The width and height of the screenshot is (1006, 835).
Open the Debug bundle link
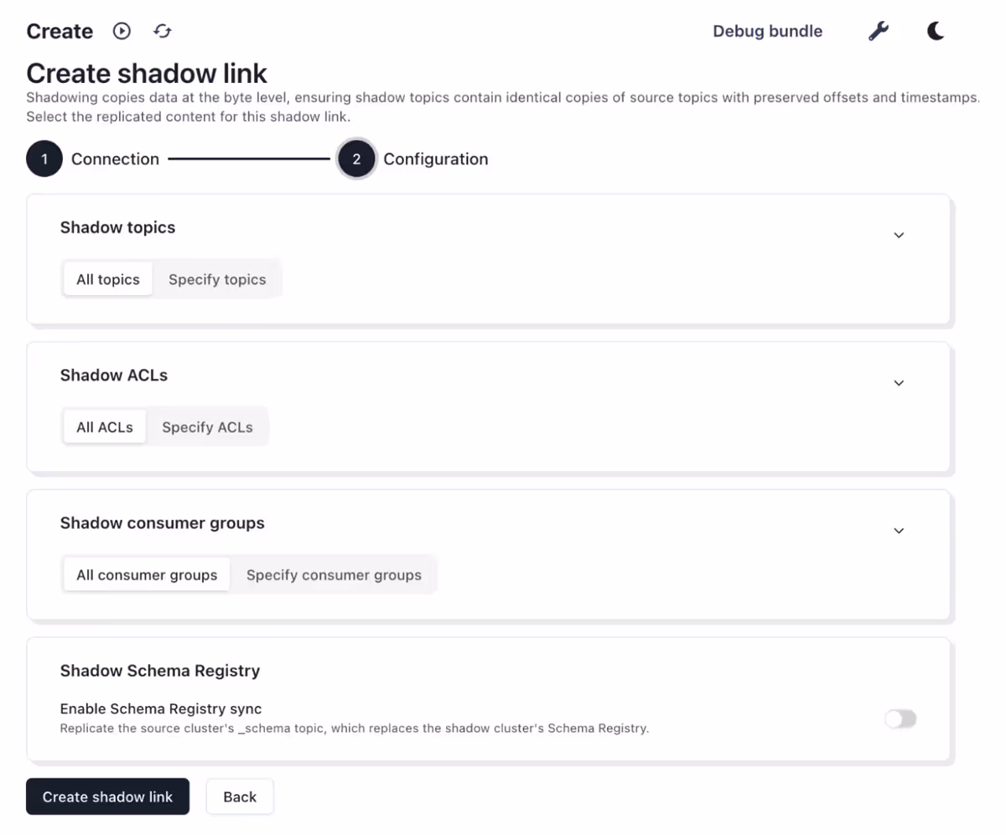[767, 31]
